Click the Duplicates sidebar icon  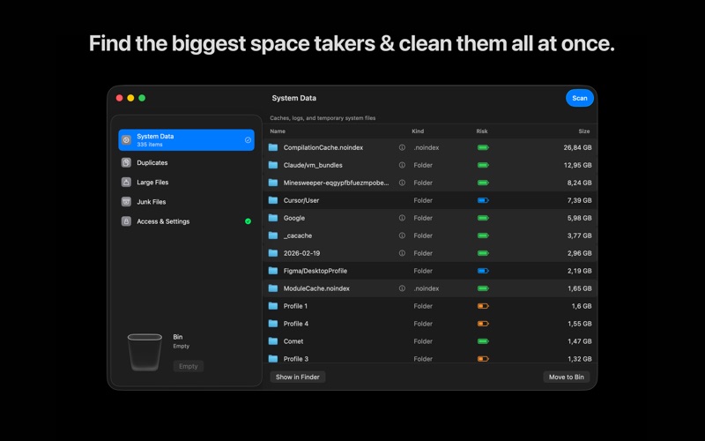[126, 162]
